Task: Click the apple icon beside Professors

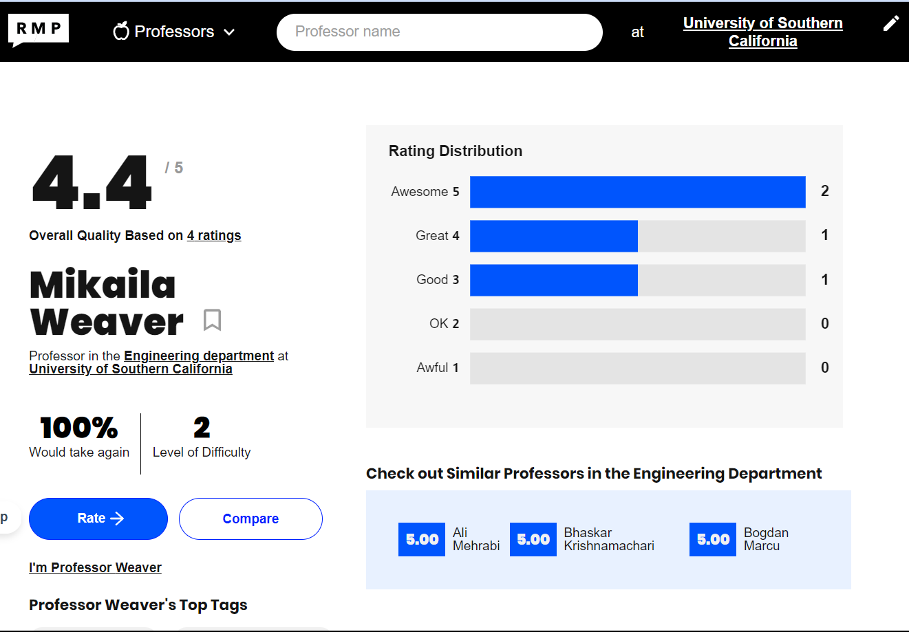Action: pyautogui.click(x=121, y=31)
